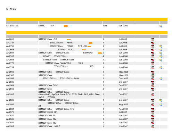Viewport: 172px width, 133px height.
Task: Click the AN2585 document number
Action: (x=10, y=94)
